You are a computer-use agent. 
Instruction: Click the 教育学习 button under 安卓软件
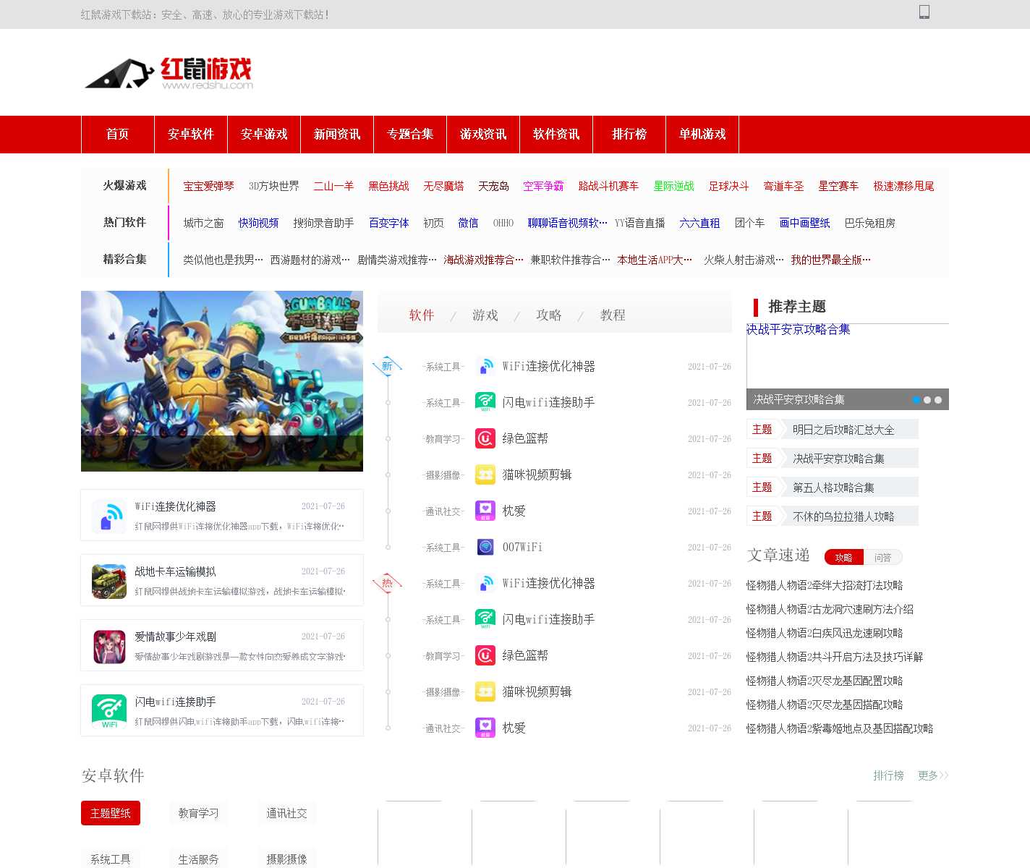(x=198, y=813)
